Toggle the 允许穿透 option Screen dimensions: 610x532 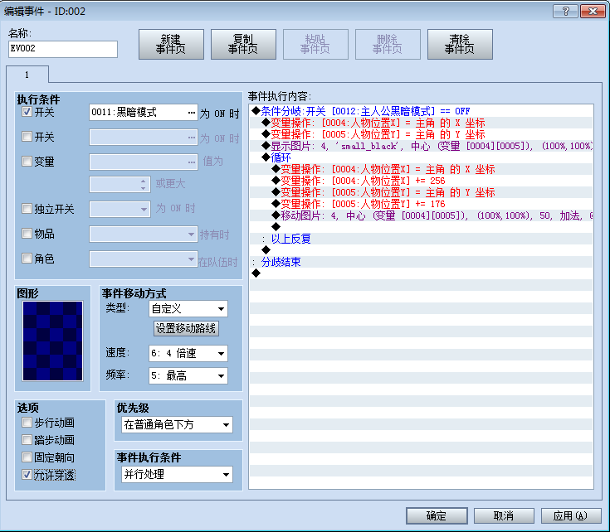click(27, 475)
